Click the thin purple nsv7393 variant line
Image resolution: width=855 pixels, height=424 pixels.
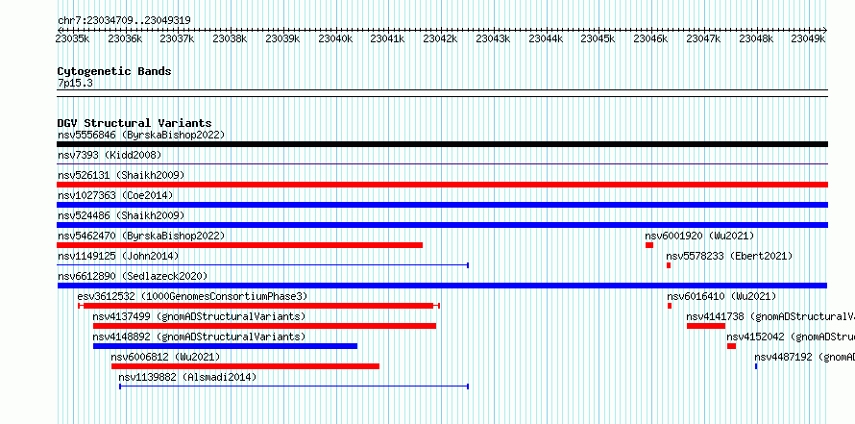442,163
